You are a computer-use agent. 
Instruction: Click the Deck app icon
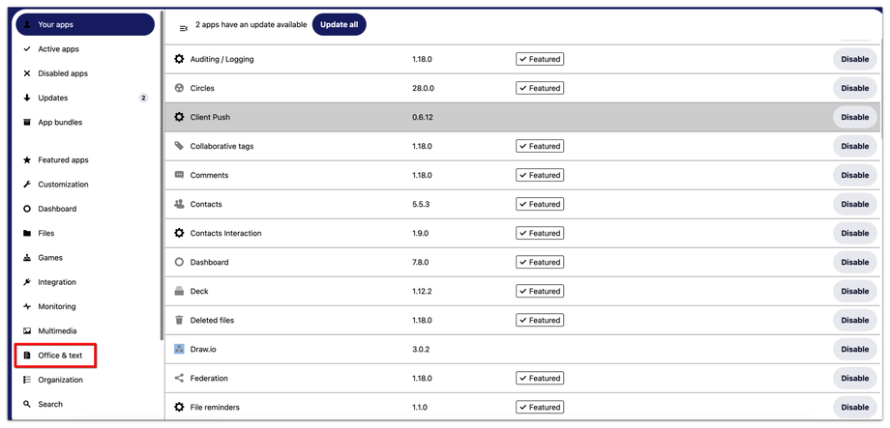tap(179, 291)
